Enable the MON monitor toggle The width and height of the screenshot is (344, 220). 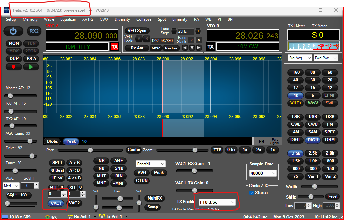14,43
